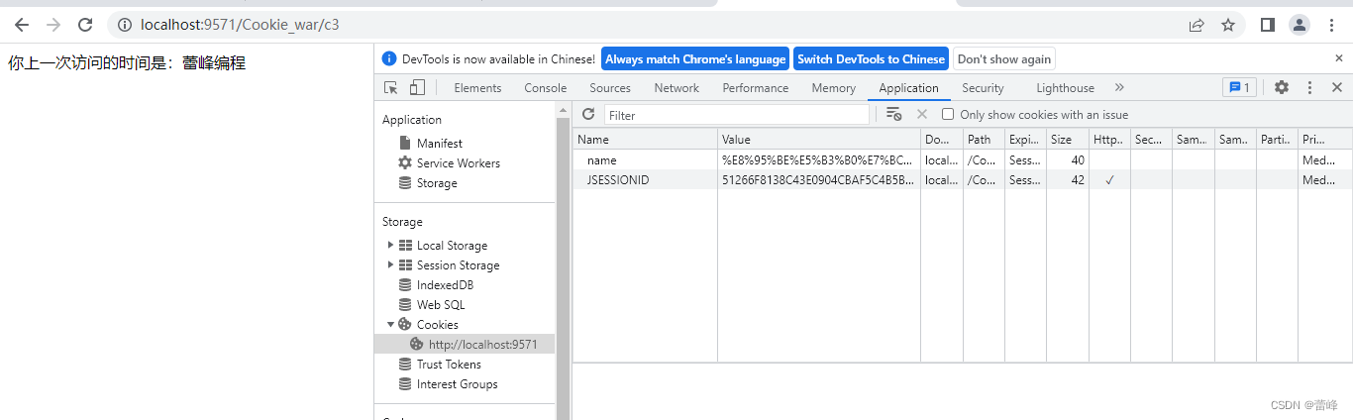
Task: Open the DevTools customize three-dot menu
Action: coord(1309,87)
